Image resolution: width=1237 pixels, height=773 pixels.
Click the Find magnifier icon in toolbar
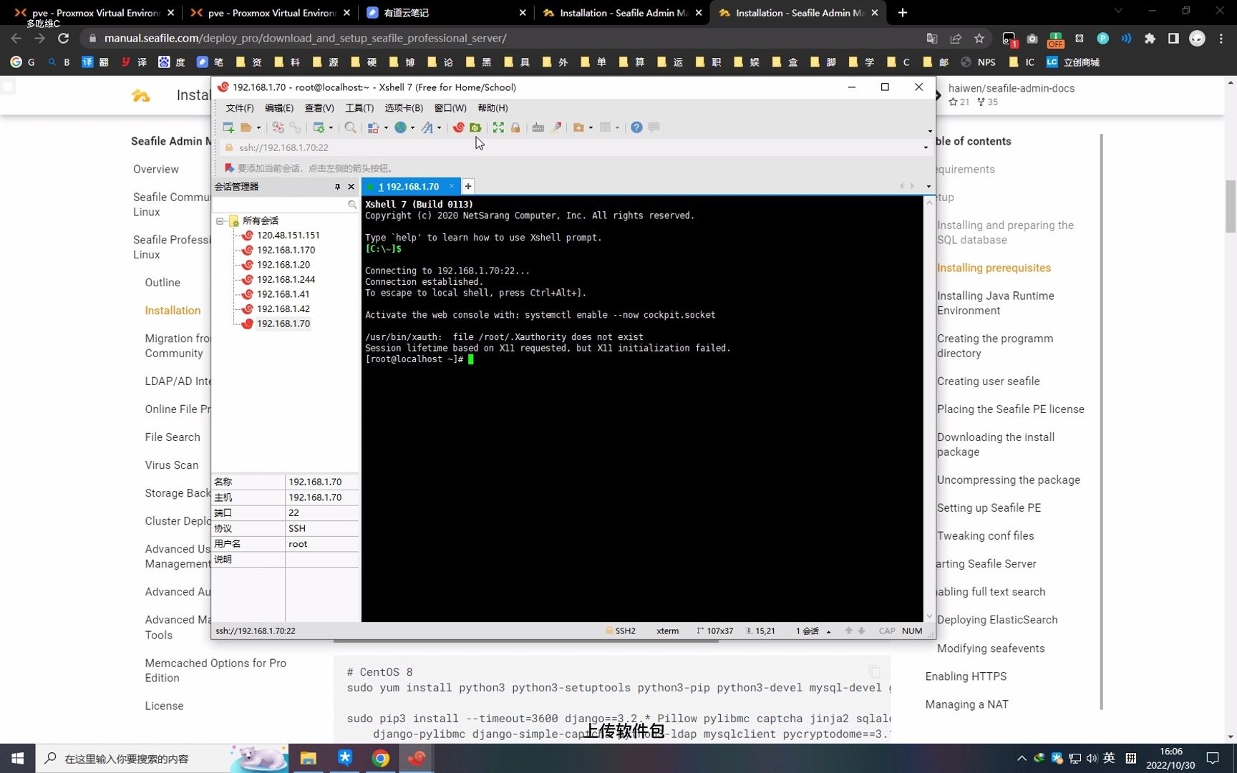350,127
